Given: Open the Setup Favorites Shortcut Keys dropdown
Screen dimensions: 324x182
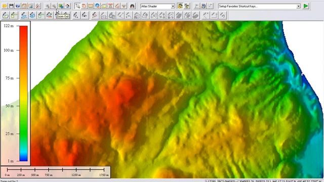Looking at the screenshot, I should pyautogui.click(x=298, y=7).
